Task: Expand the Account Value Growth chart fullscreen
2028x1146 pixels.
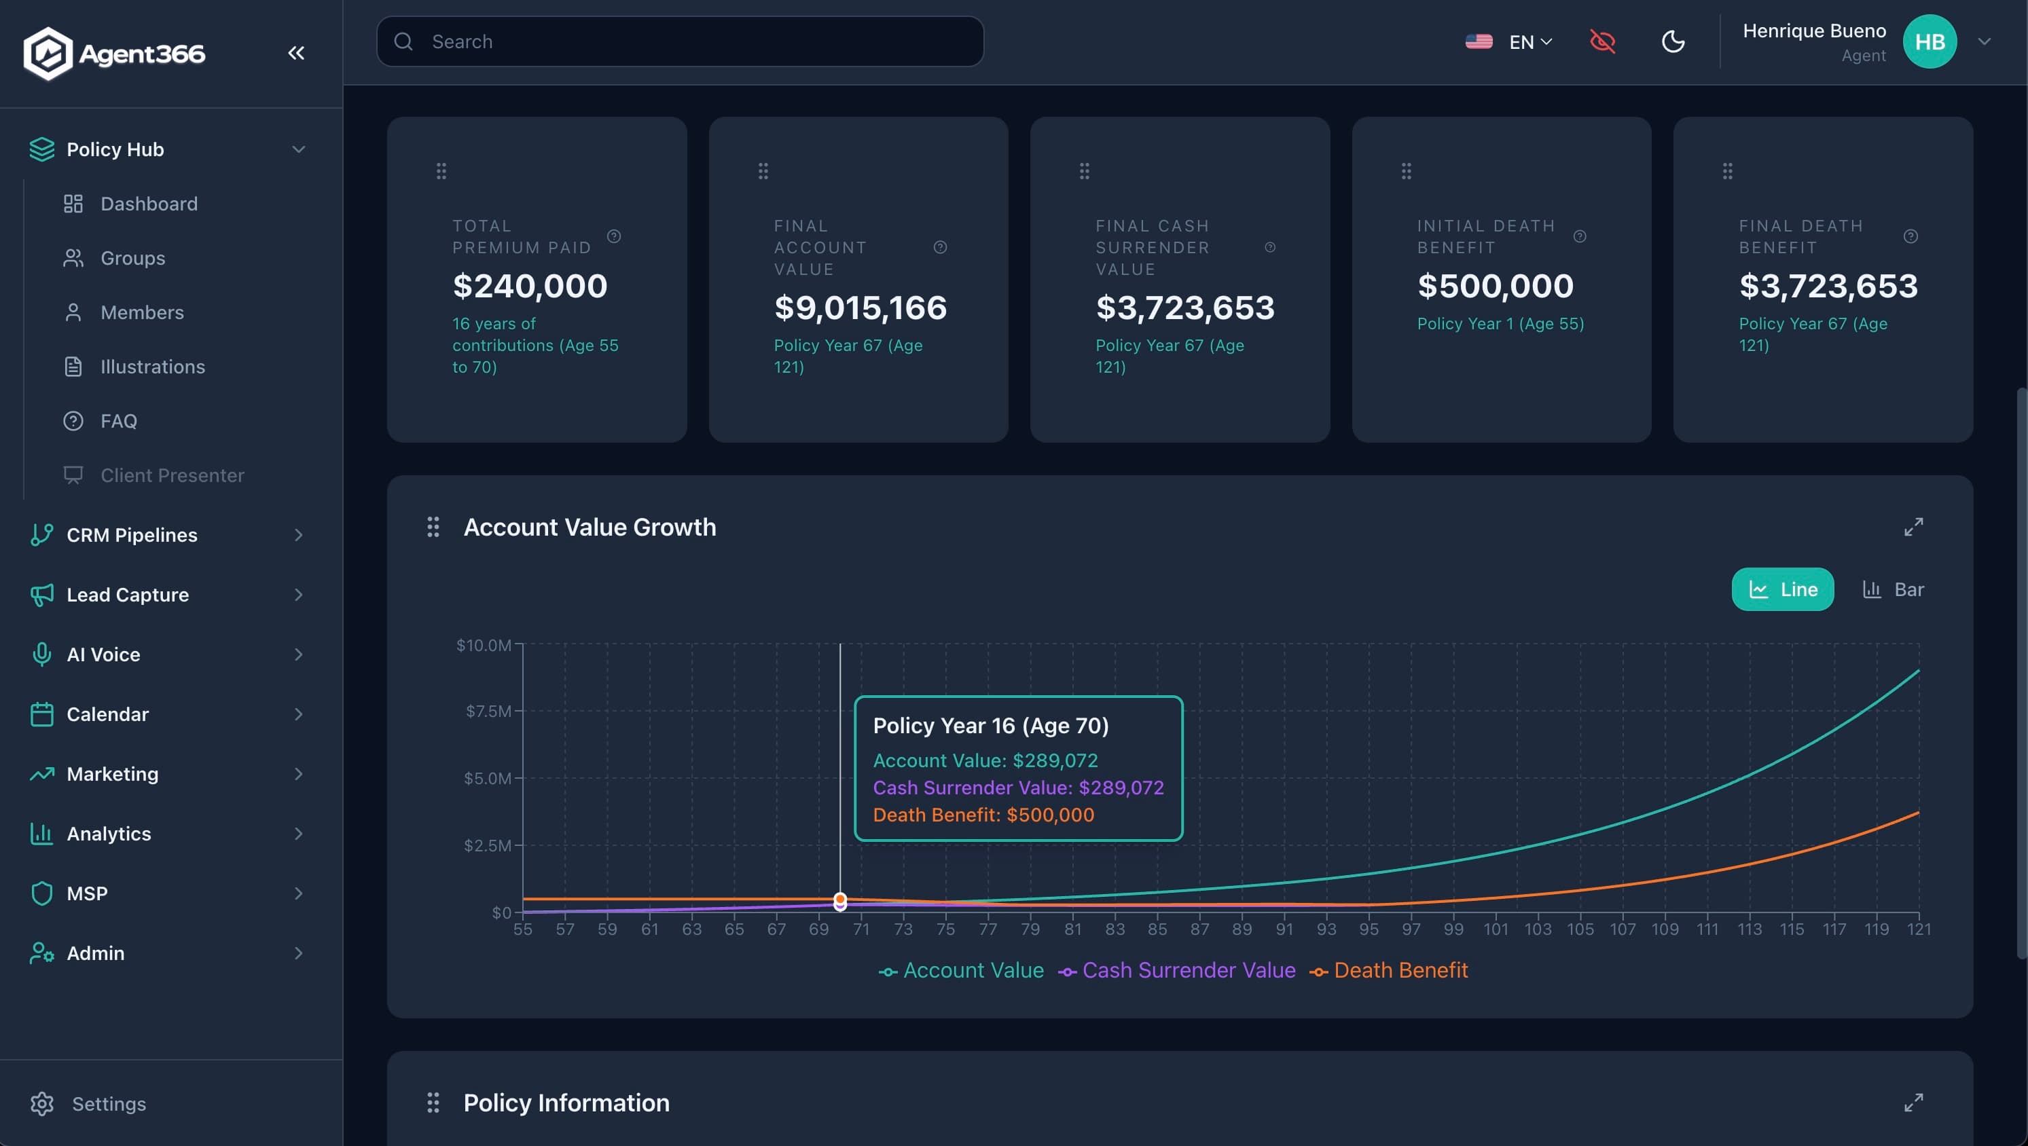Action: (1914, 527)
